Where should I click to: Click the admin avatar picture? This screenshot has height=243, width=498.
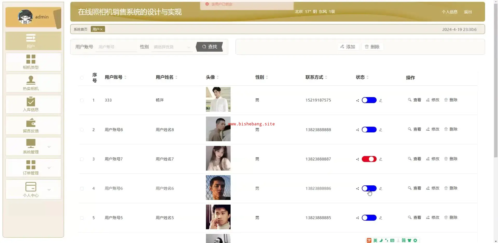click(x=25, y=17)
